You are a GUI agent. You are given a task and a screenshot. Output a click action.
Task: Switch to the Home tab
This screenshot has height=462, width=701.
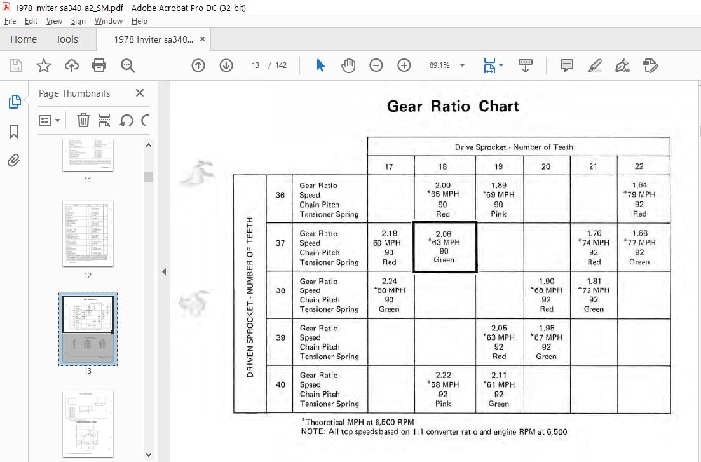24,39
